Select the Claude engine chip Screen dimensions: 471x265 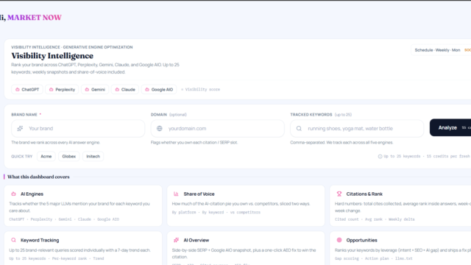125,90
